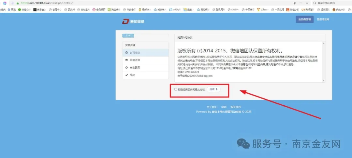
Task: Open the 管理中心 bookmark
Action: (x=55, y=10)
